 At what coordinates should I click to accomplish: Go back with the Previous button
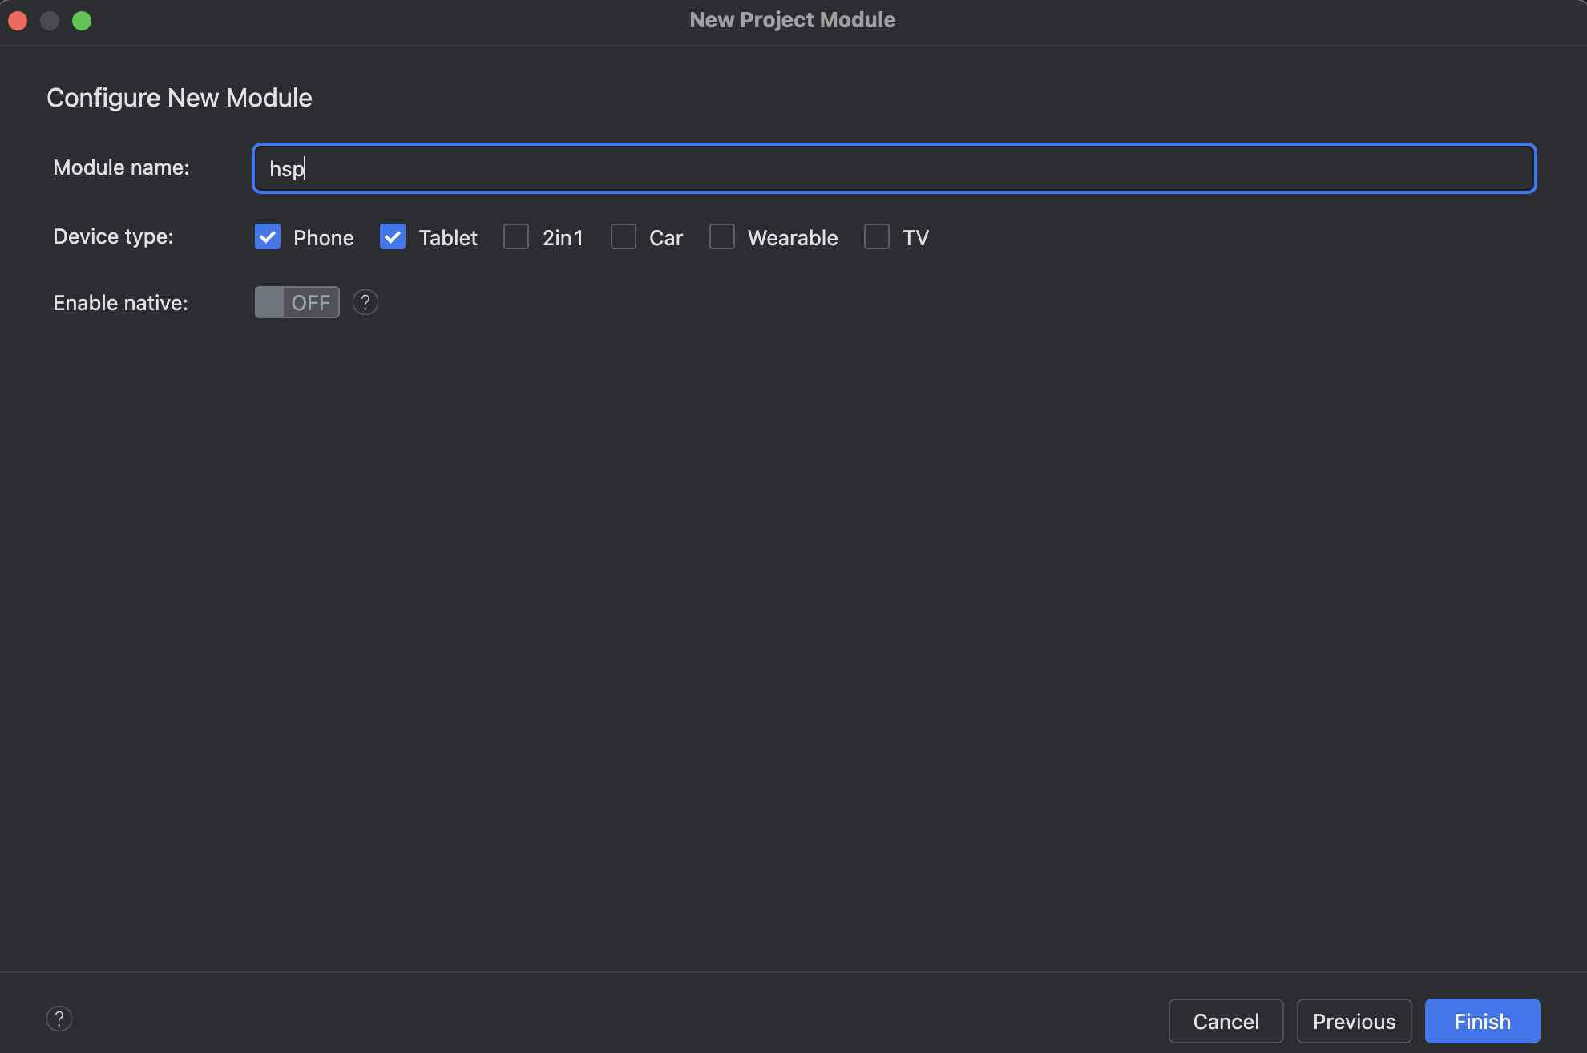(x=1354, y=1021)
